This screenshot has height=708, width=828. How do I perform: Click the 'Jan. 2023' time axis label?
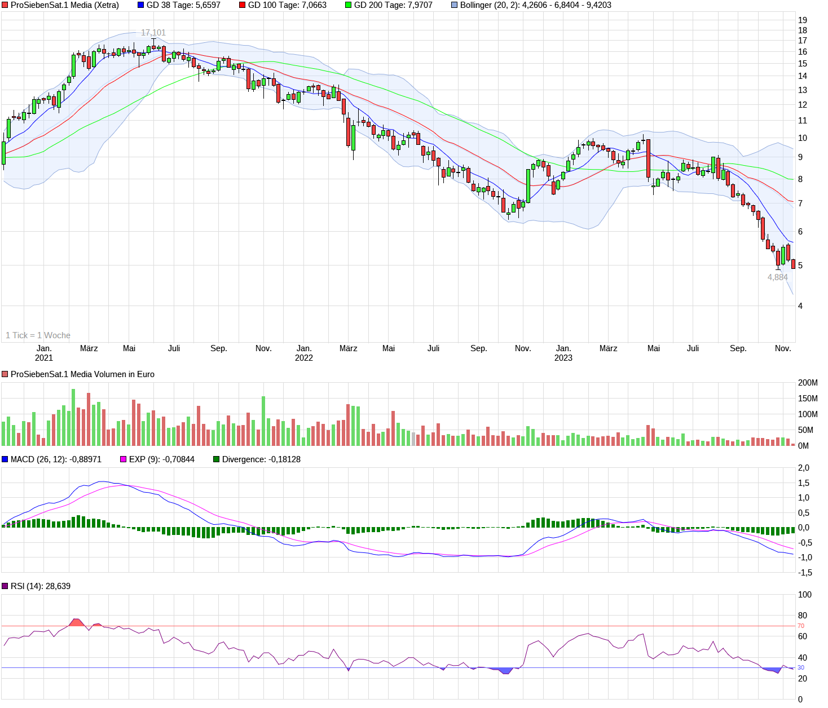pyautogui.click(x=563, y=353)
